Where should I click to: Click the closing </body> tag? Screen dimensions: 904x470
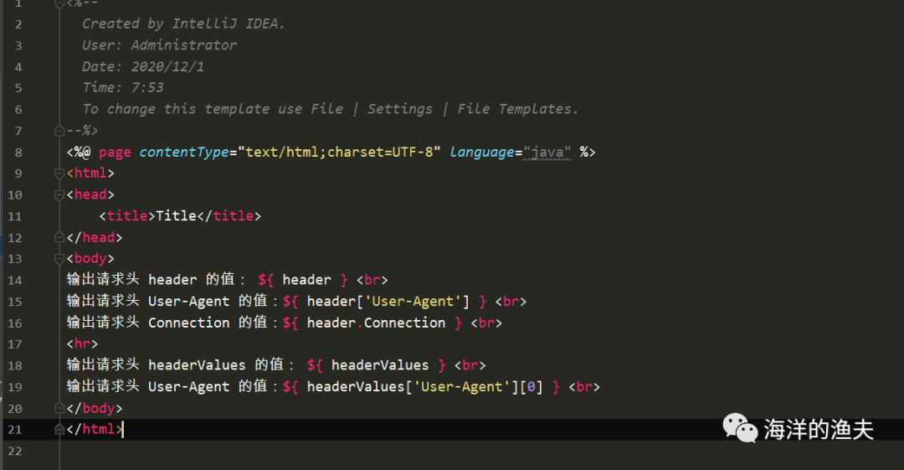[x=95, y=408]
